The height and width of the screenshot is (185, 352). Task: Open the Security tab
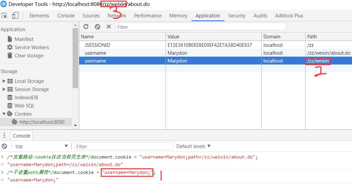click(237, 15)
